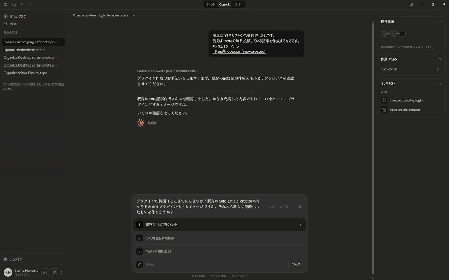This screenshot has height=280, width=449.
Task: Open the note-article-creator skill
Action: click(x=405, y=110)
